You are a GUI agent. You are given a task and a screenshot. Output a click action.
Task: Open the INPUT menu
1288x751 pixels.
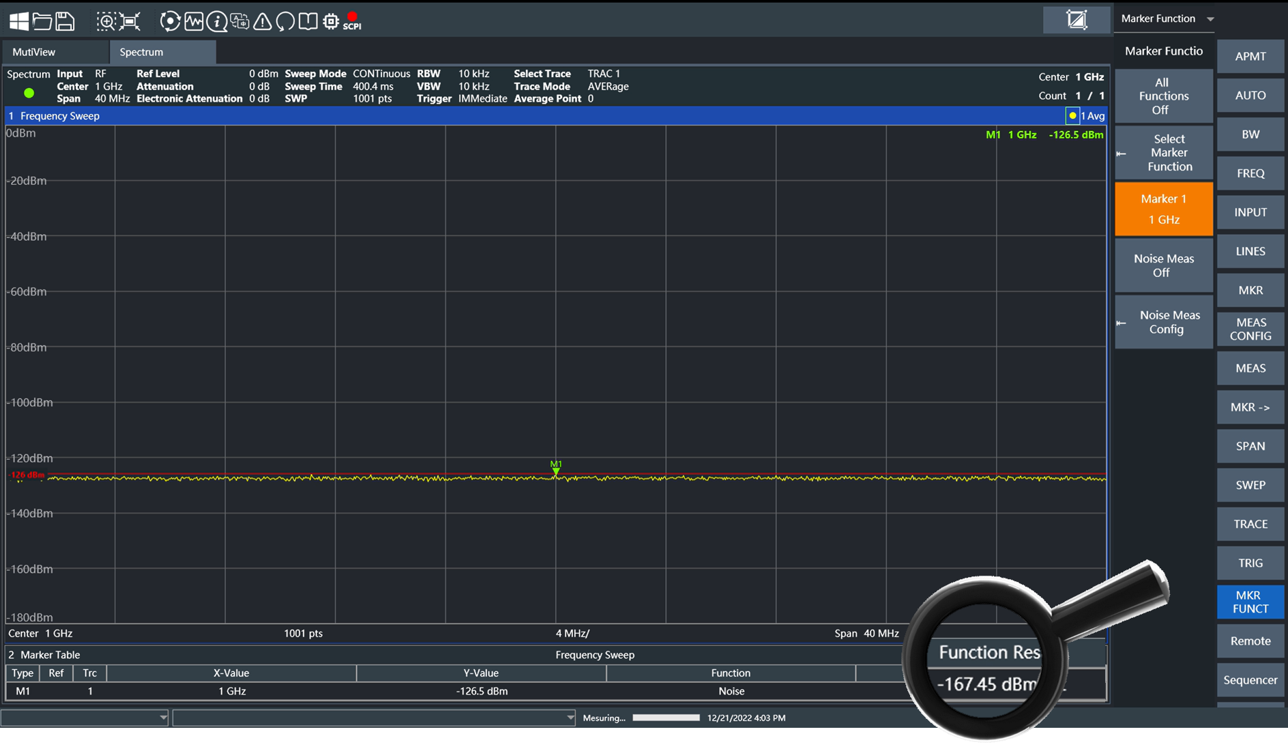[x=1250, y=212]
